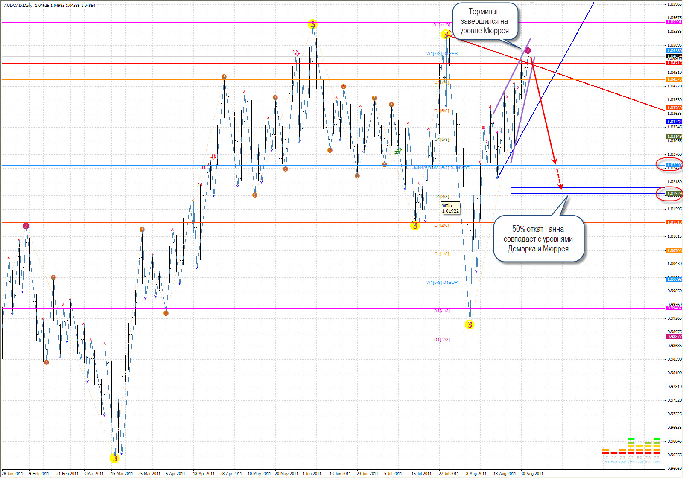This screenshot has width=683, height=478.
Task: Select the magenta marker at the latest price top
Action: click(528, 51)
